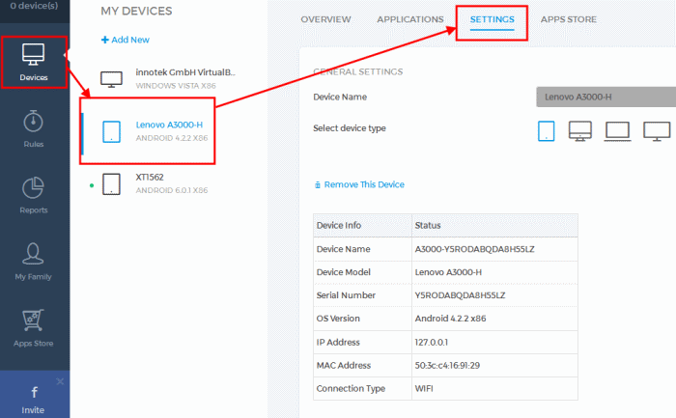The width and height of the screenshot is (676, 418).
Task: Click Device Model value Lenovo A3000-H
Action: pos(448,272)
